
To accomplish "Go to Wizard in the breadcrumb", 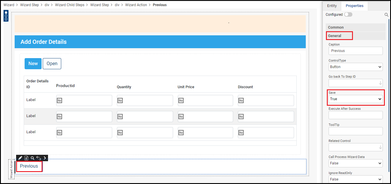I will pos(9,5).
